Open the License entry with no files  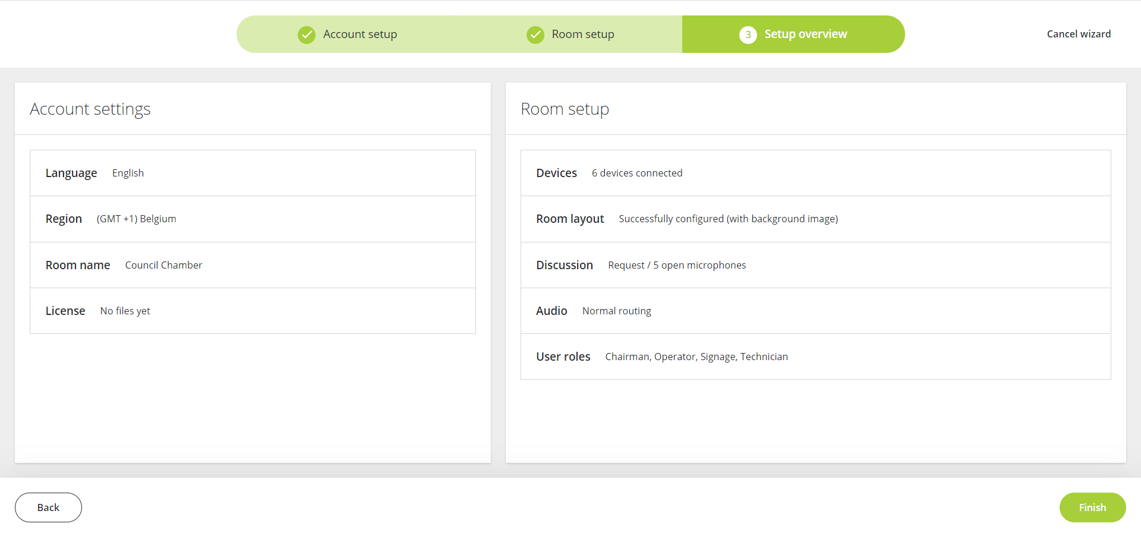(x=253, y=311)
